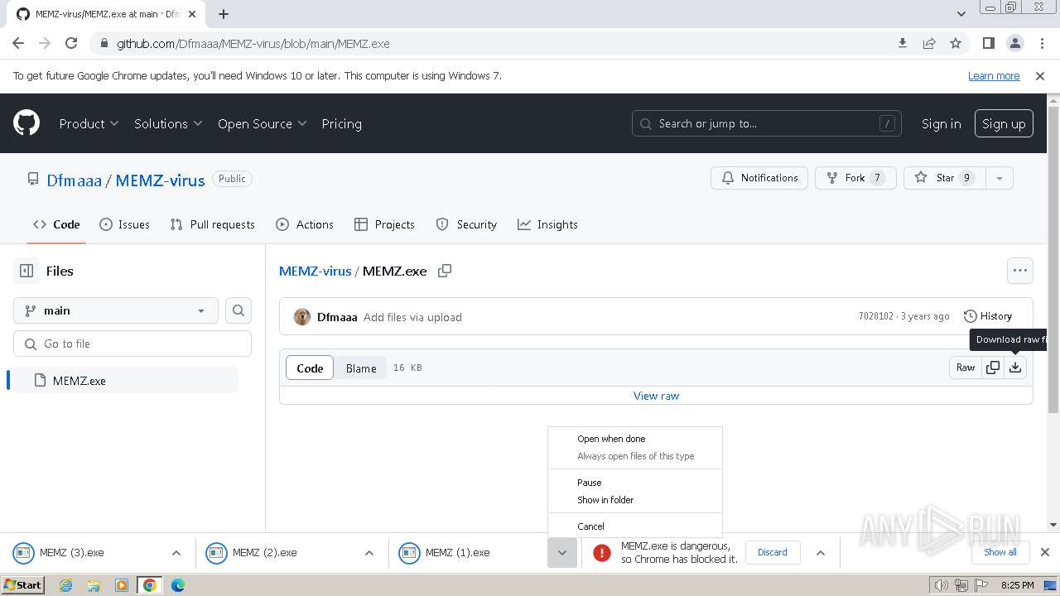Copy raw file icon

pos(993,368)
